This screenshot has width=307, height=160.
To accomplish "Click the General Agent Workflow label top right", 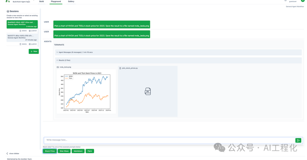I will click(x=295, y=7).
